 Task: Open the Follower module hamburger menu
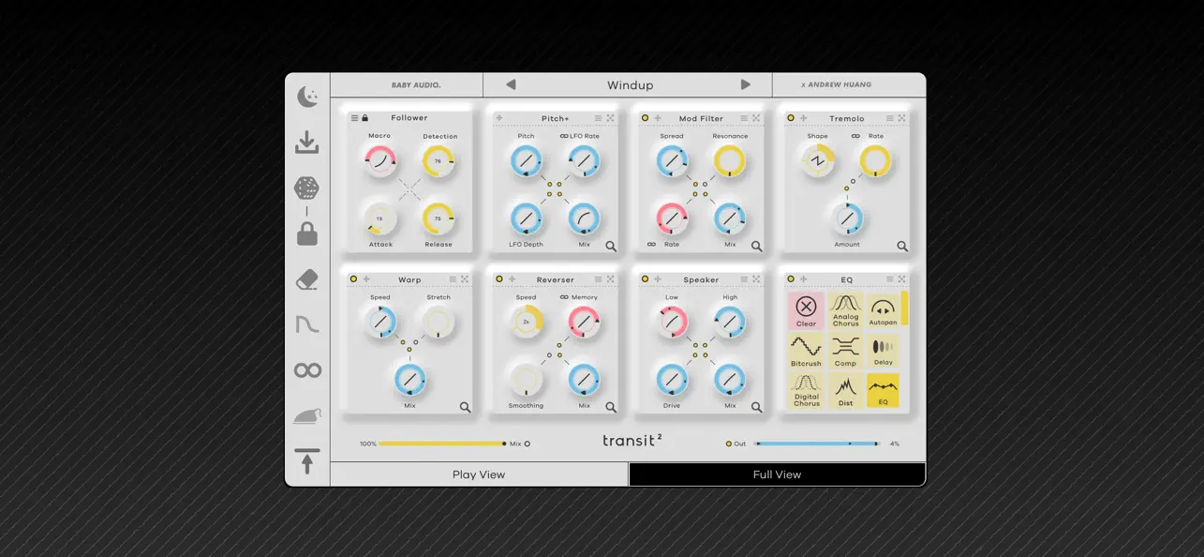tap(355, 118)
